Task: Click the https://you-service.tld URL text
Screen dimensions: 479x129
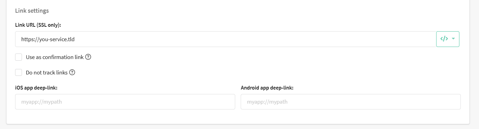Action: tap(48, 39)
